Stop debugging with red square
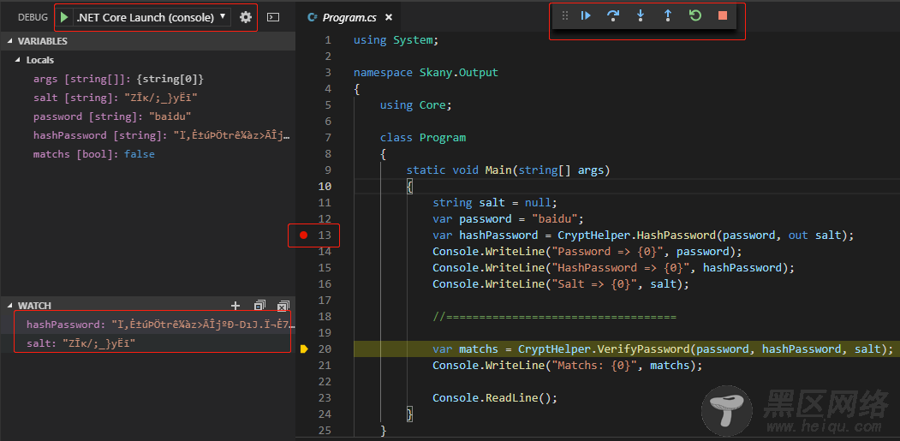This screenshot has height=441, width=900. tap(723, 16)
